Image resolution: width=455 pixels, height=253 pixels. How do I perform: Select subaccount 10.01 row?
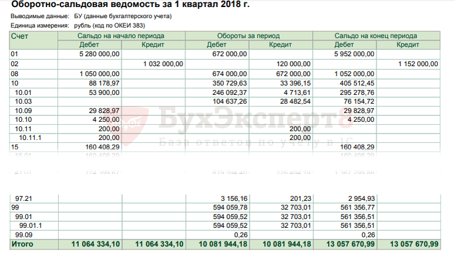click(22, 93)
